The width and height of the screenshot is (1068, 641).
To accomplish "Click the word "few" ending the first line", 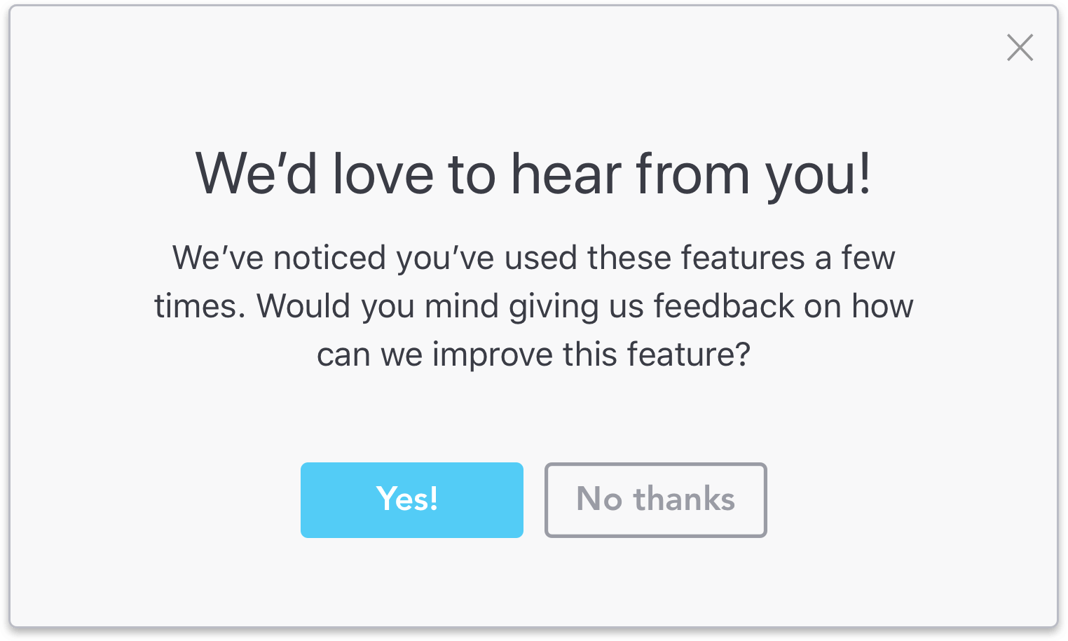I will point(868,258).
